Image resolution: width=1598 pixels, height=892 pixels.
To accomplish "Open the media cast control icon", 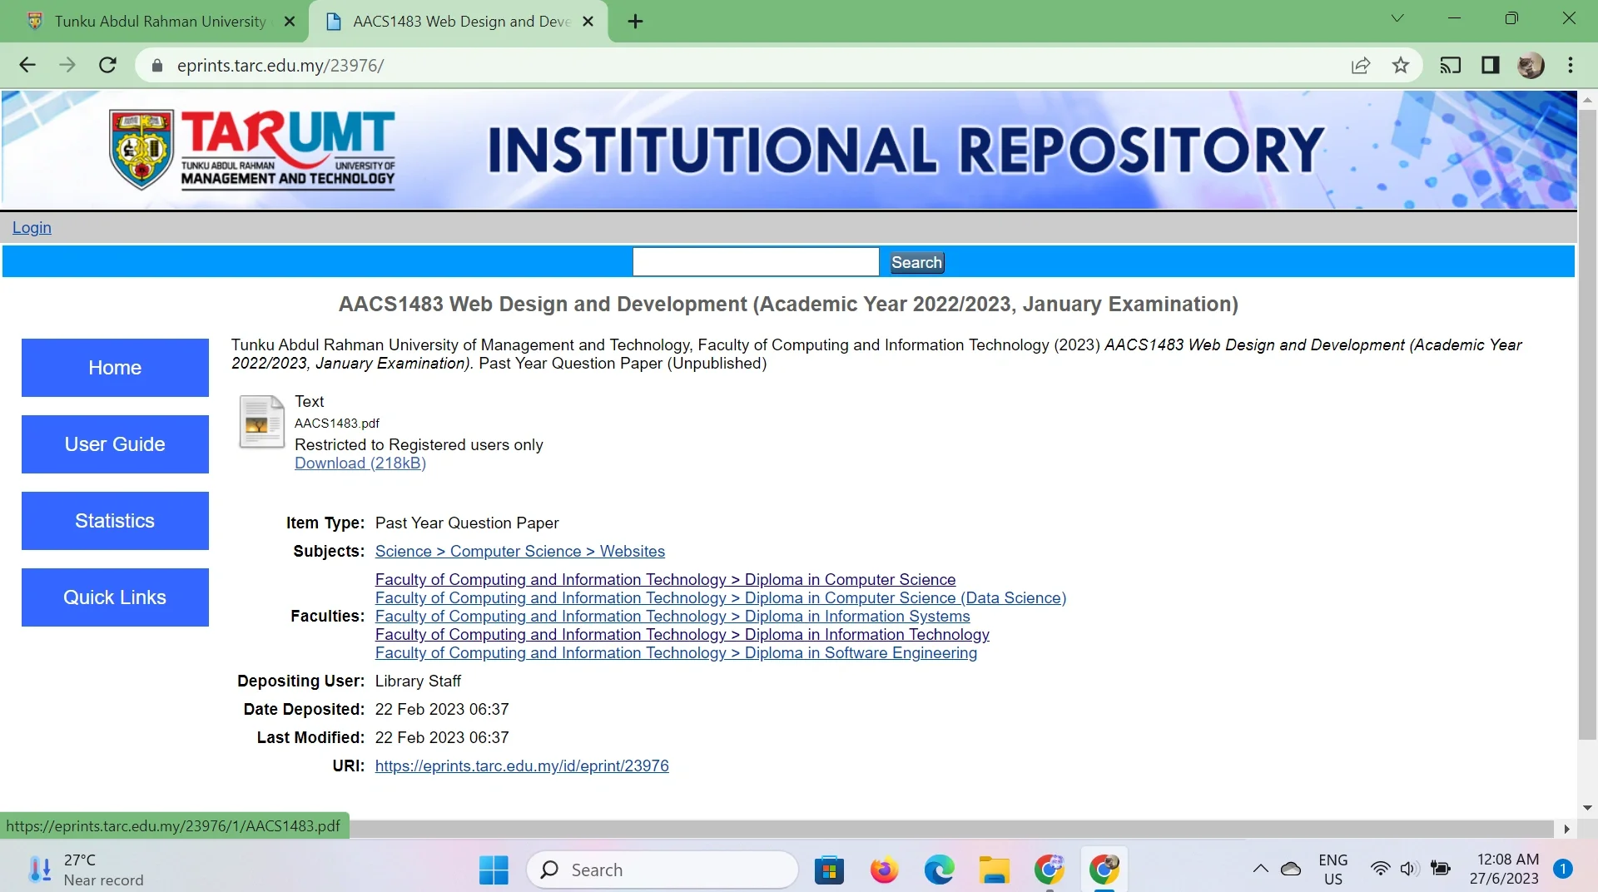I will [x=1451, y=65].
